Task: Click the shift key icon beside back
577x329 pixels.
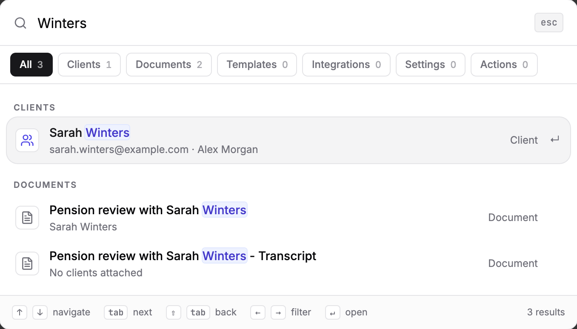Action: (x=174, y=312)
